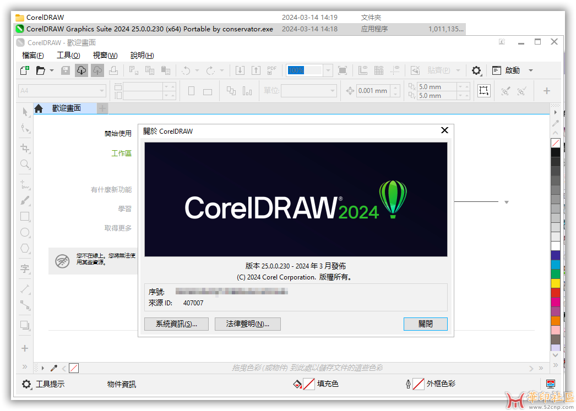Click the cloud upload icon
This screenshot has width=576, height=411.
coord(97,70)
